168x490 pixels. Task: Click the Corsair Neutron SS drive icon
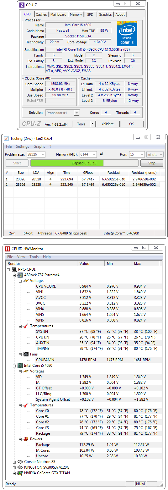20,462
